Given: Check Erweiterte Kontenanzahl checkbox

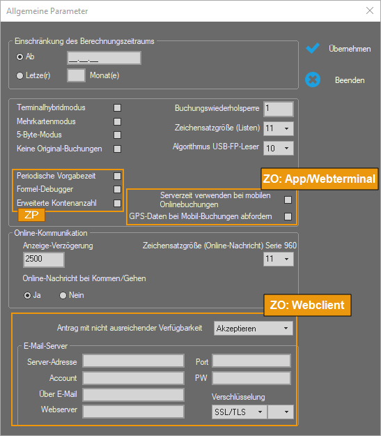Looking at the screenshot, I should [x=117, y=203].
